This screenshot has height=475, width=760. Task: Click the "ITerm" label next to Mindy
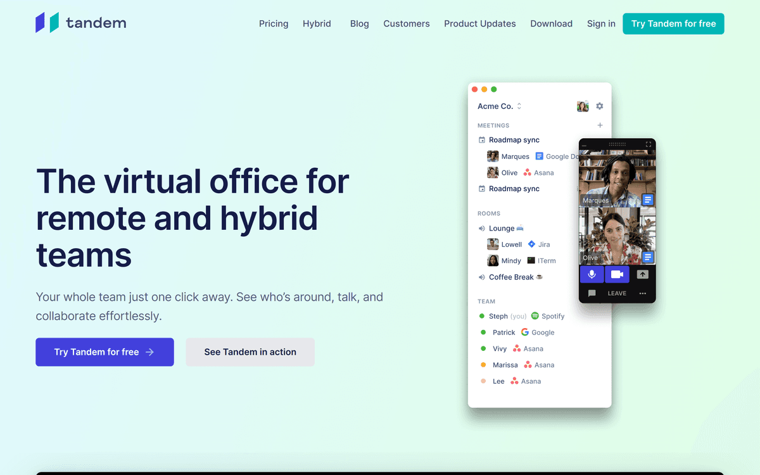click(x=547, y=261)
